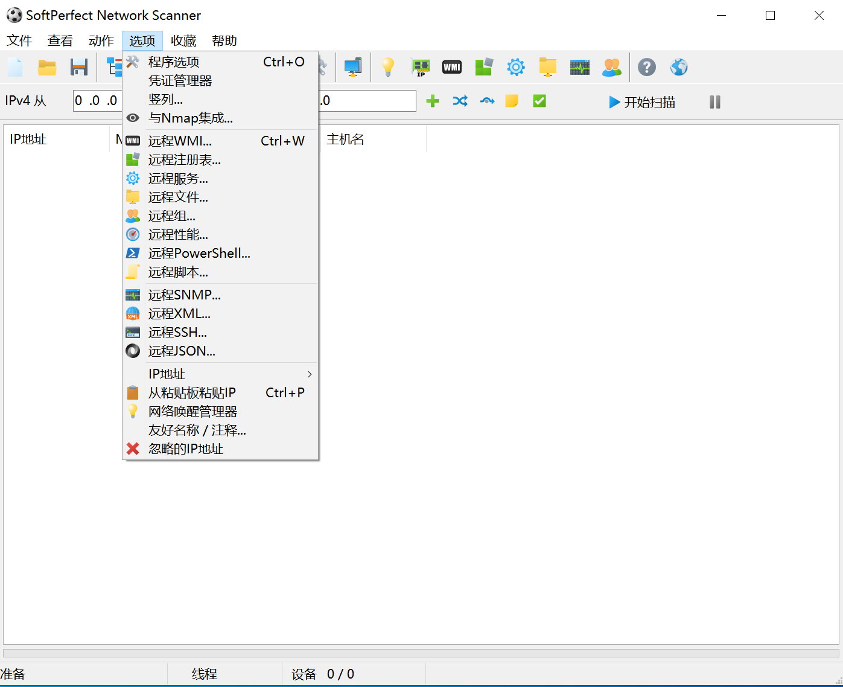Screen dimensions: 843x687
Task: Select 远程注册表... menu entry
Action: [x=220, y=159]
